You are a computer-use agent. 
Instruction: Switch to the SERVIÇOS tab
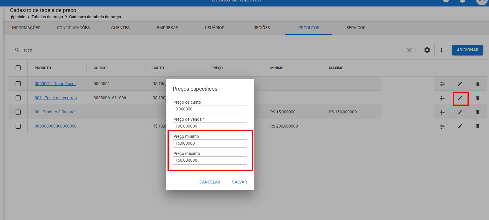pyautogui.click(x=356, y=28)
